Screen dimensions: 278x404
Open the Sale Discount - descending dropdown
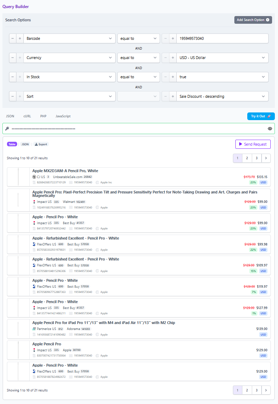tap(222, 96)
